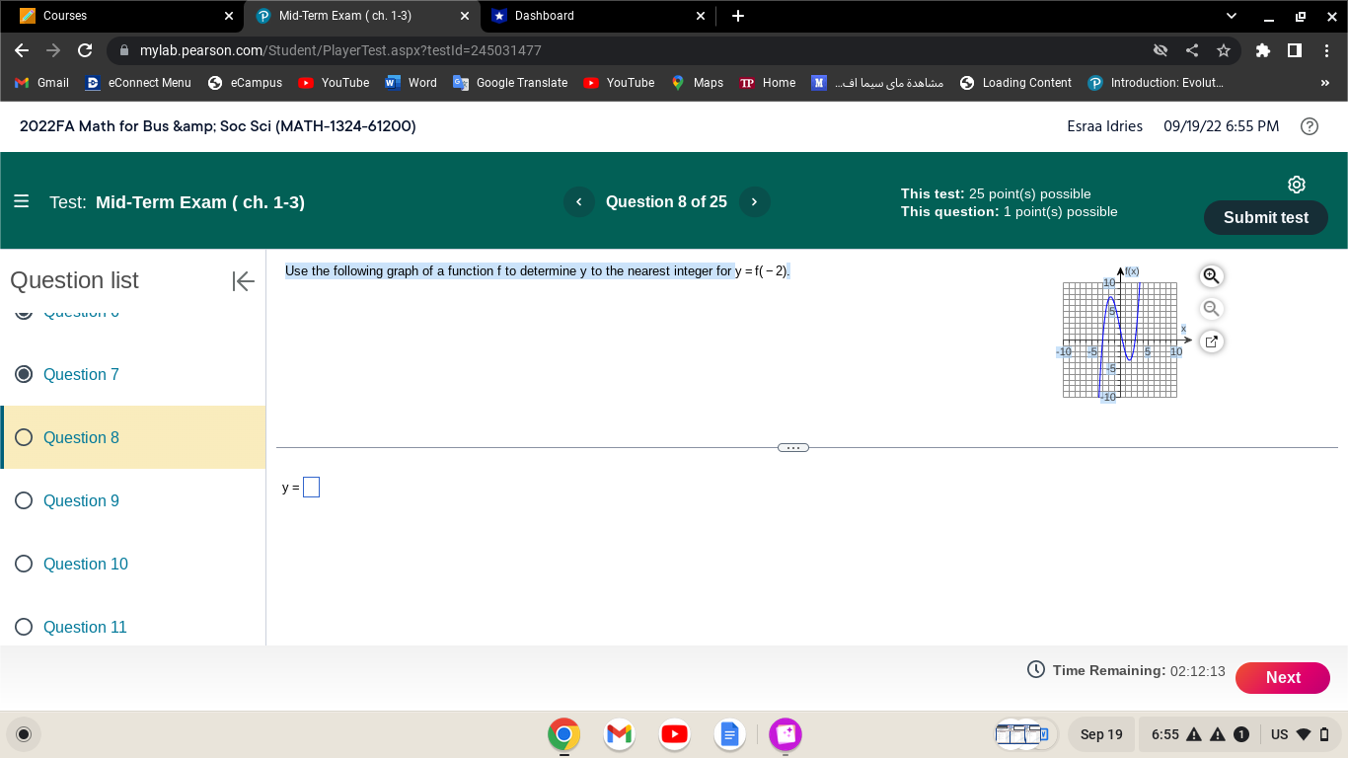Click the ellipsis divider on the question page
Viewport: 1348px width, 758px height.
coord(793,446)
